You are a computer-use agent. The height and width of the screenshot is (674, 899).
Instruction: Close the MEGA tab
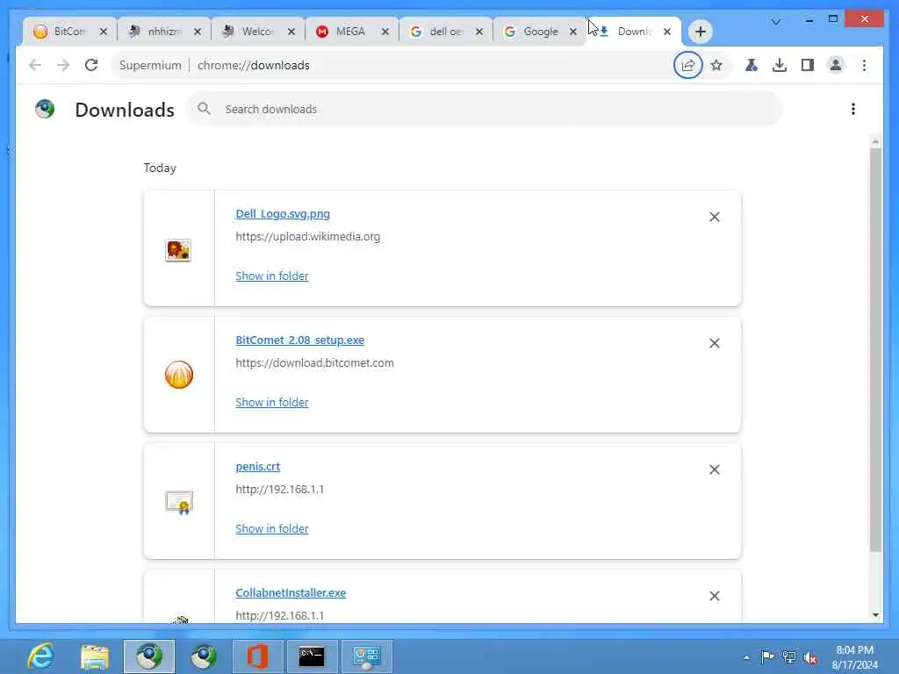[385, 32]
